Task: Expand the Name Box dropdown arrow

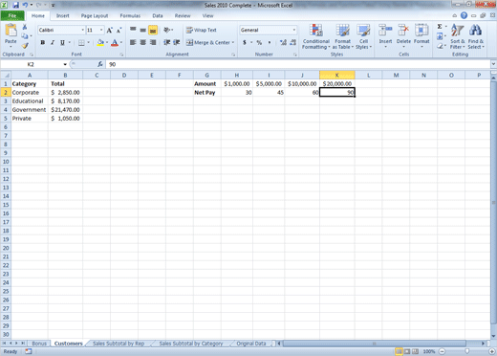Action: click(x=65, y=64)
